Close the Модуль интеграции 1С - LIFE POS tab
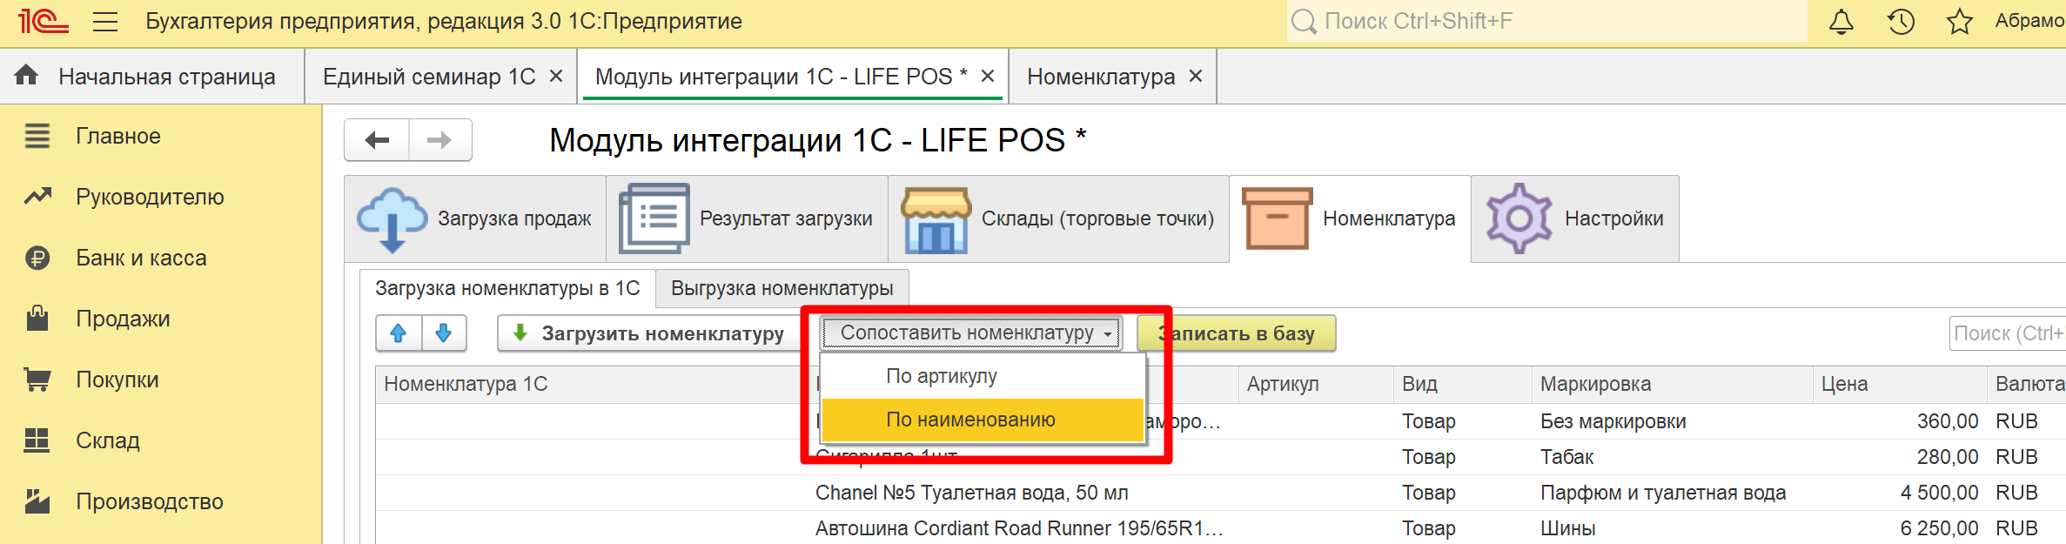Viewport: 2066px width, 544px height. coord(988,77)
